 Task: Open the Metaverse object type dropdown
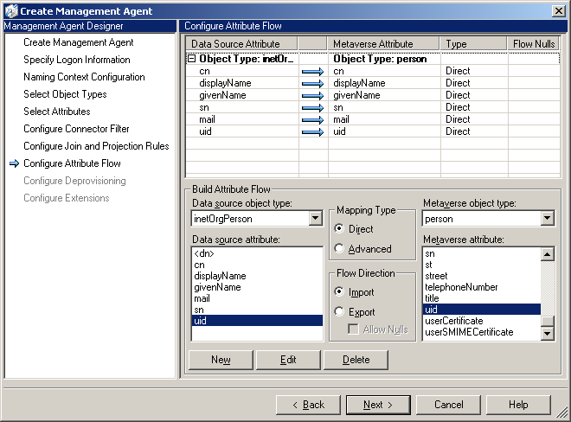(x=547, y=219)
